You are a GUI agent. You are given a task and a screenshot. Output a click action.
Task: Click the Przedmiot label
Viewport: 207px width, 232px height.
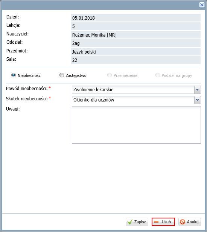click(17, 51)
